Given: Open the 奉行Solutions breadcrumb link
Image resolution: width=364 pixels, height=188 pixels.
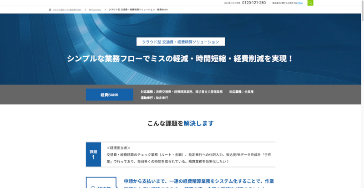Looking at the screenshot, I should [x=95, y=10].
